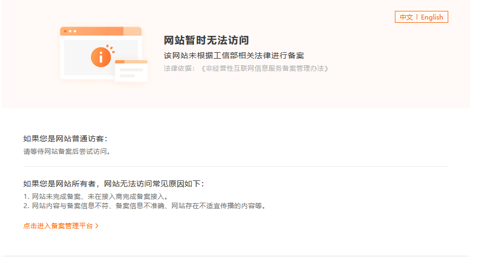The height and width of the screenshot is (257, 500).
Task: Click heading 如果您是网站所有者，网站无法访问常见原因如下
Action: 113,184
